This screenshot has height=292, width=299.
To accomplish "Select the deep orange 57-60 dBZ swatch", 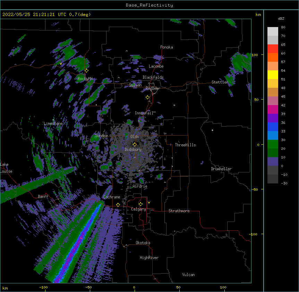I will pyautogui.click(x=273, y=57).
